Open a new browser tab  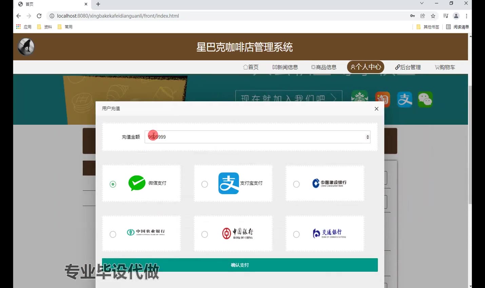98,4
